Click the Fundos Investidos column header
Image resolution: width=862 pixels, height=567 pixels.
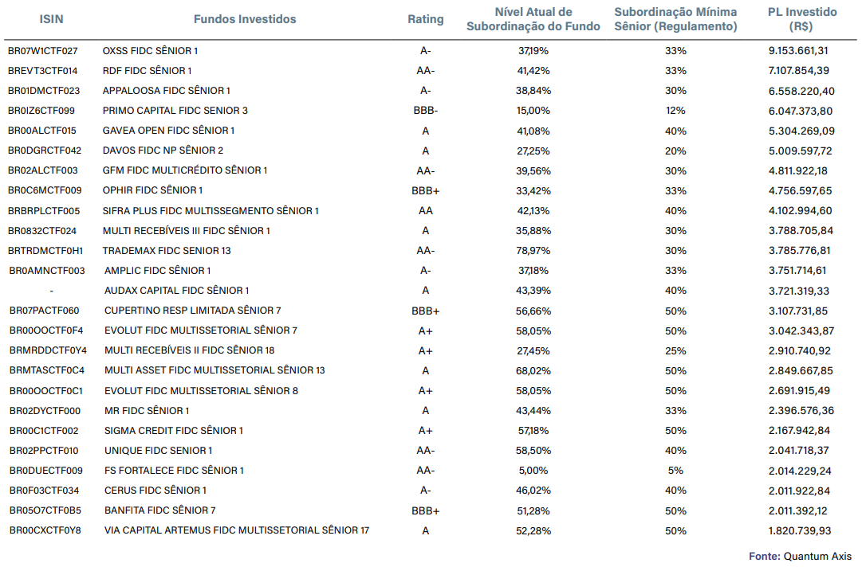pyautogui.click(x=244, y=19)
